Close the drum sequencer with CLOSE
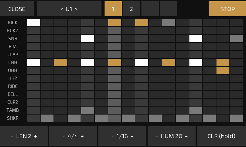 pyautogui.click(x=17, y=9)
